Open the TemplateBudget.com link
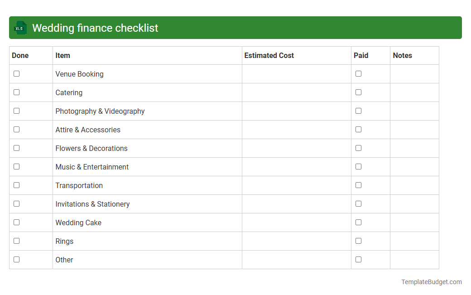 coord(431,282)
